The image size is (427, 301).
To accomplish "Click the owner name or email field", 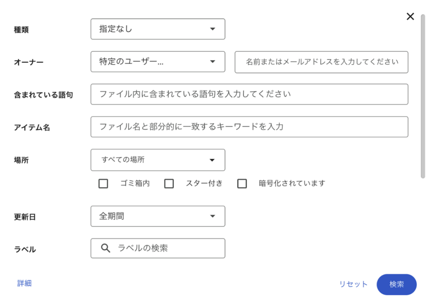I will point(322,62).
